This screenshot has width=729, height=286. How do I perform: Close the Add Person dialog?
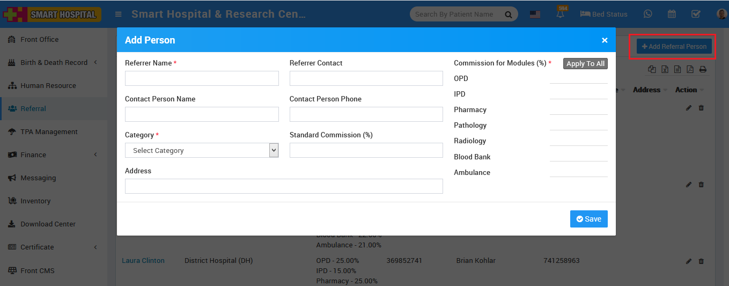[605, 40]
